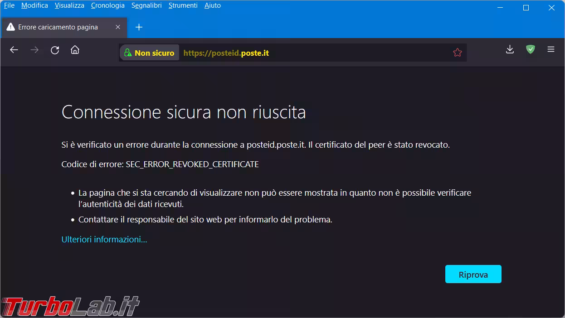Open the Modifica menu
Viewport: 565px width, 318px height.
click(34, 5)
